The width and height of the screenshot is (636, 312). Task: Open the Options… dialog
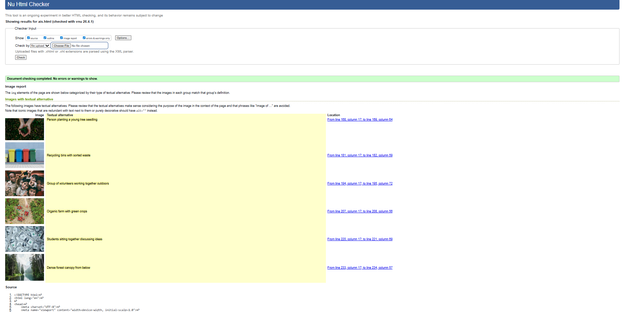pos(123,38)
